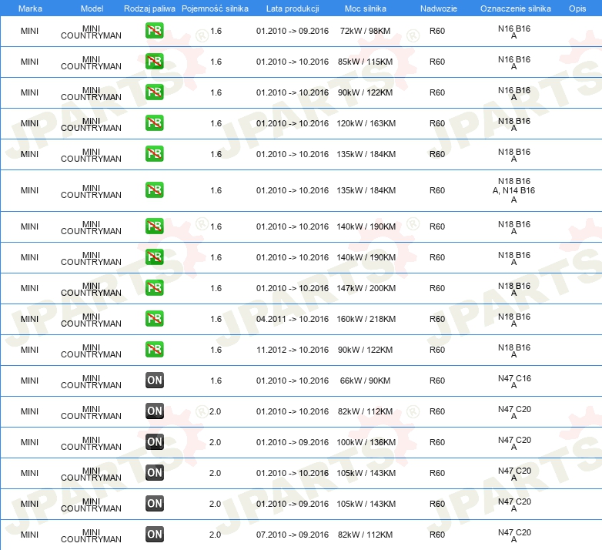This screenshot has height=550, width=602.
Task: Select the R60 body cell in the 66kW / 90KM row
Action: pos(437,381)
